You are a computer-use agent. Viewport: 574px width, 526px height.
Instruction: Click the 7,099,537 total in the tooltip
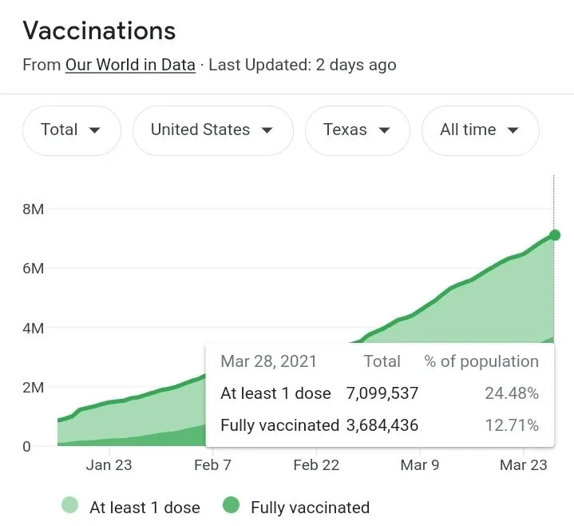tap(382, 393)
